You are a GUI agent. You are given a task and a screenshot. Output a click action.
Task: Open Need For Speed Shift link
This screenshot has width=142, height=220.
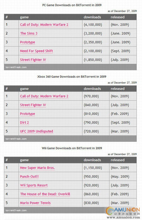point(36,51)
